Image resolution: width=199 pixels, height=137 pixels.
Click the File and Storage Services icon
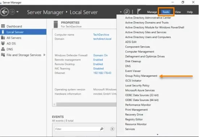tap(3, 55)
